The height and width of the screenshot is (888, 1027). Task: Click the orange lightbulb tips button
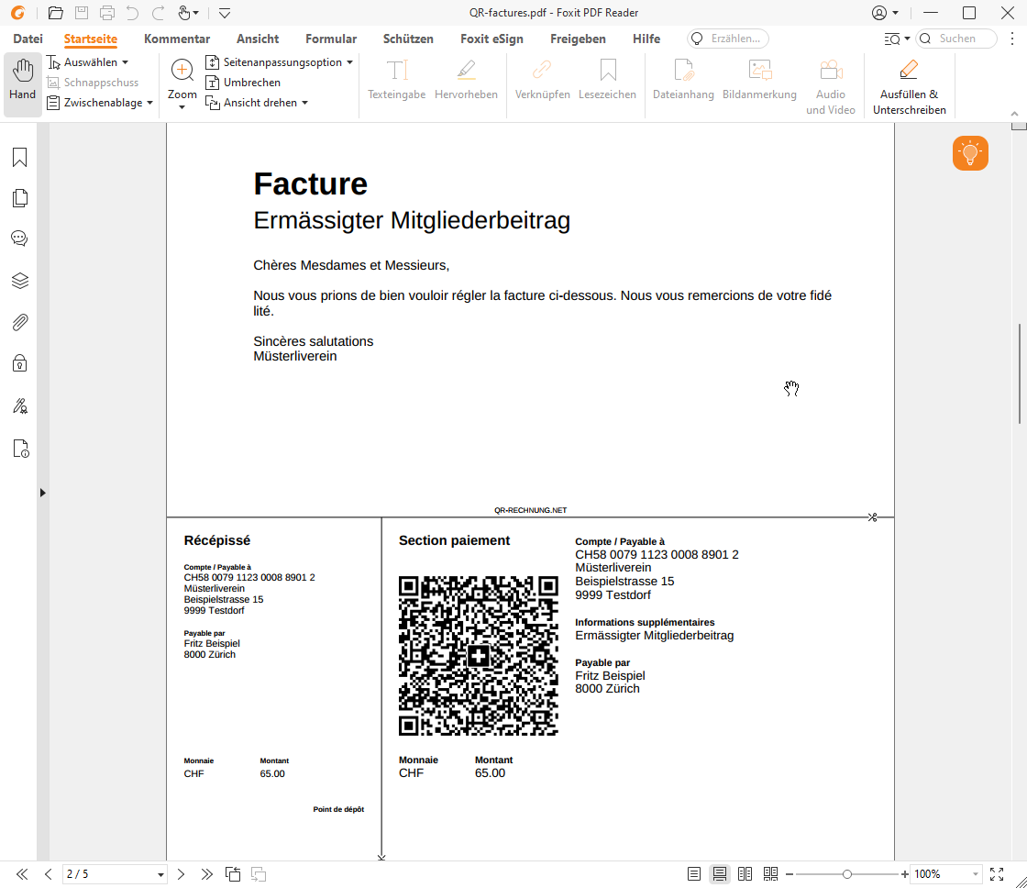click(970, 152)
